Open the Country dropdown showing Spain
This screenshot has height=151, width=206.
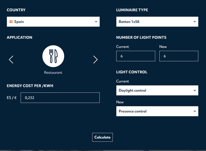[x=53, y=22]
